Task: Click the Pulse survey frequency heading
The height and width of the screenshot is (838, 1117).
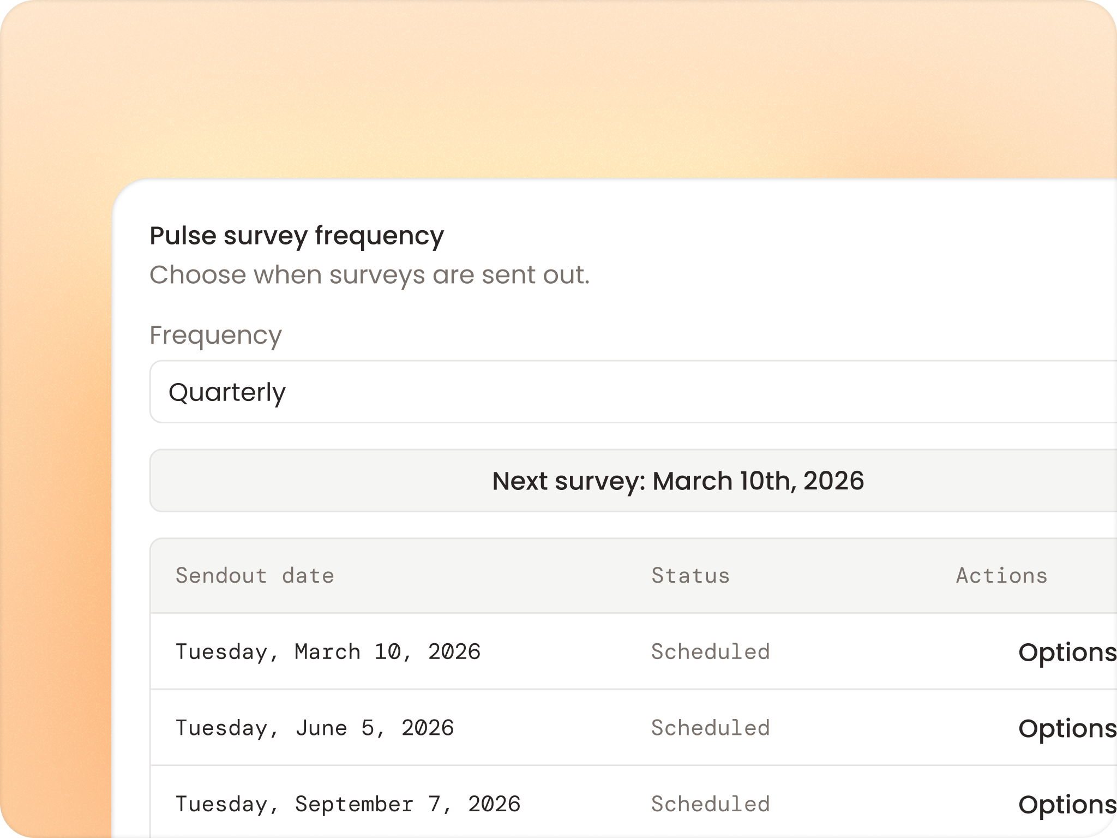Action: coord(296,236)
